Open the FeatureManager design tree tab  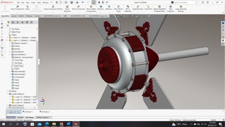click(x=8, y=22)
